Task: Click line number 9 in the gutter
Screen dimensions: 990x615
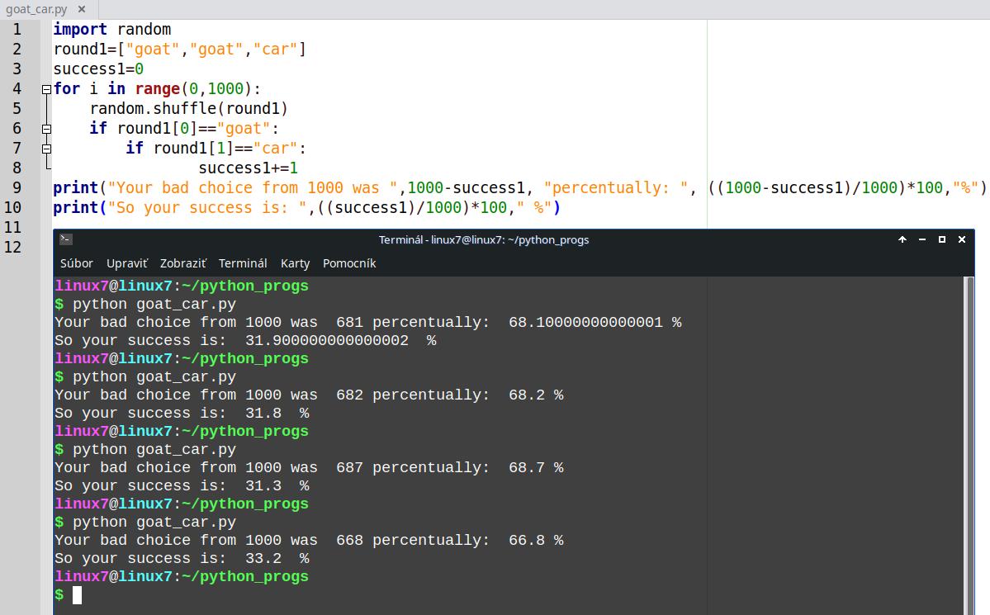Action: point(17,188)
